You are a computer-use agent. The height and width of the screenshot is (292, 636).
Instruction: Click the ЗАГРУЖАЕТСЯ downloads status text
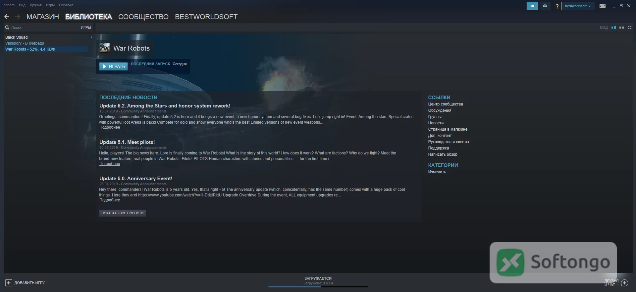tap(318, 278)
